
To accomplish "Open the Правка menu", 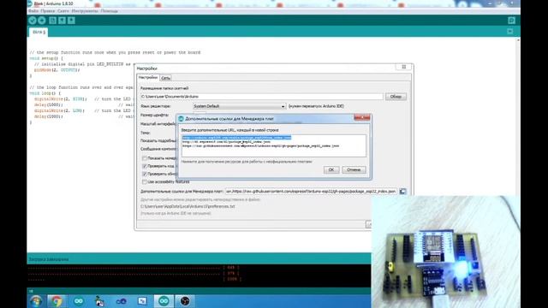I will pyautogui.click(x=48, y=11).
